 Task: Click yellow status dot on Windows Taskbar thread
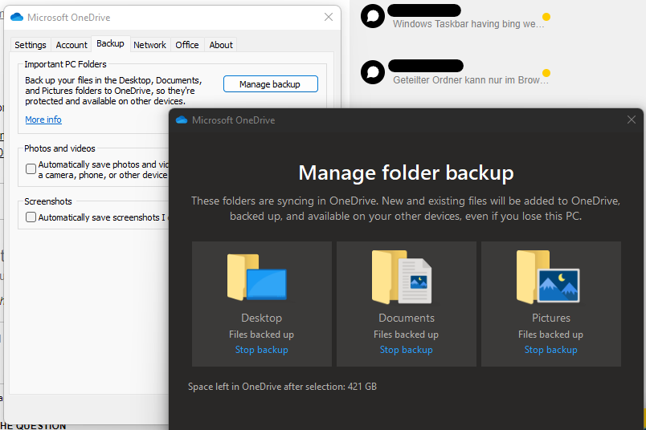(546, 17)
